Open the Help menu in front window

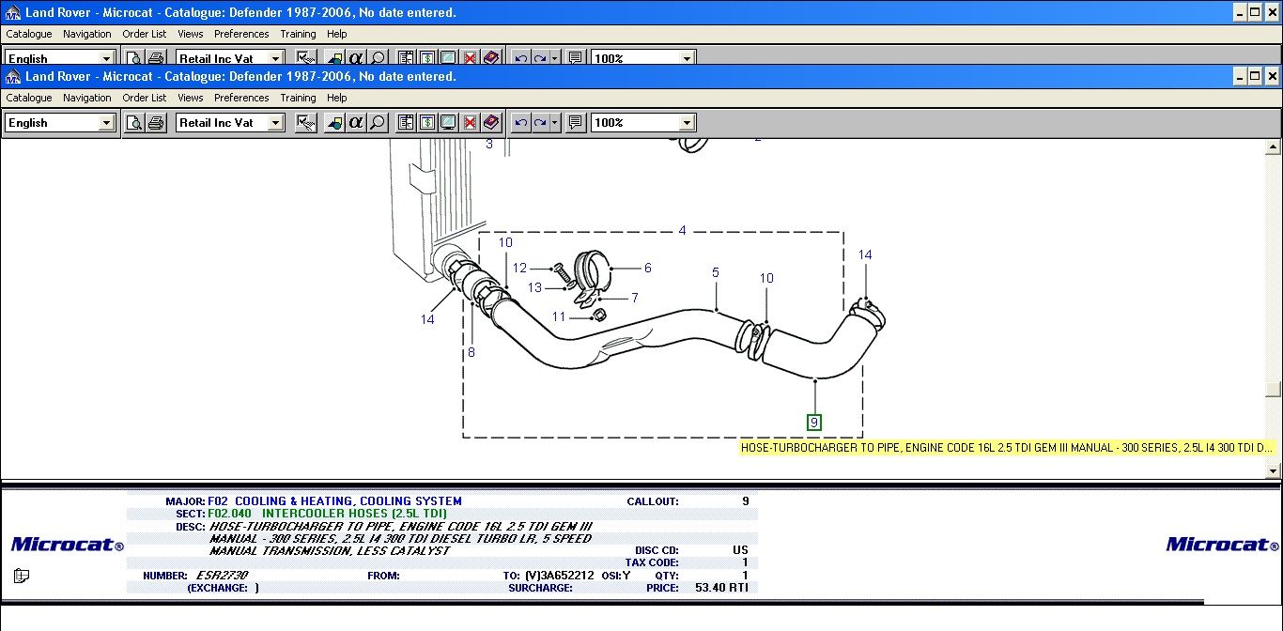tap(337, 98)
